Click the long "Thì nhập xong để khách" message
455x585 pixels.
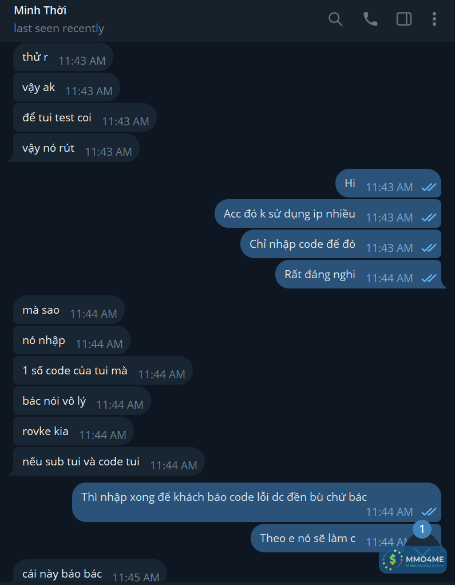pos(224,497)
